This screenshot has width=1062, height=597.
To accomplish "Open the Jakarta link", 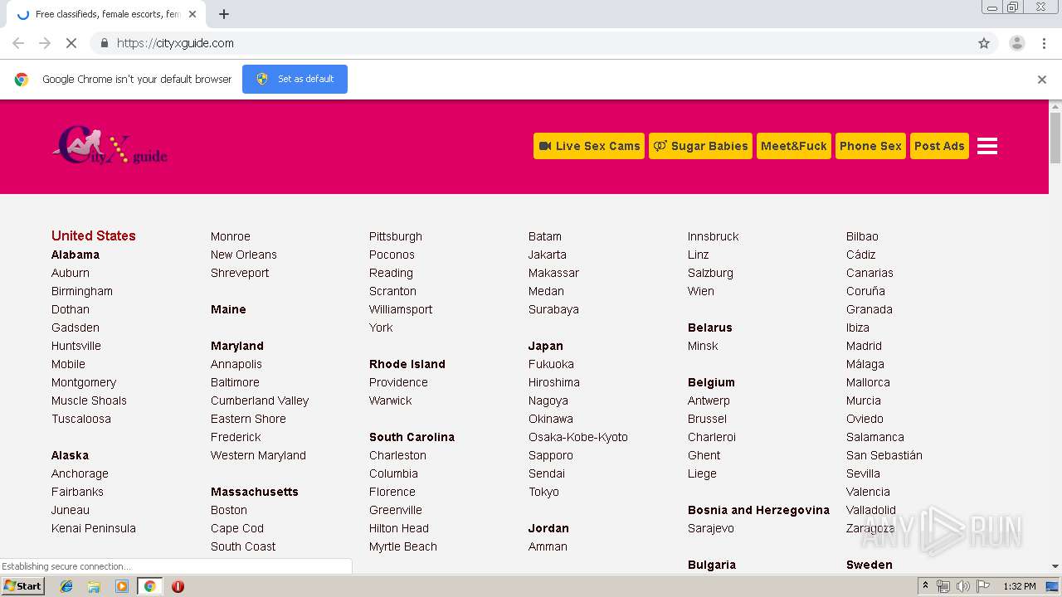I will point(548,255).
